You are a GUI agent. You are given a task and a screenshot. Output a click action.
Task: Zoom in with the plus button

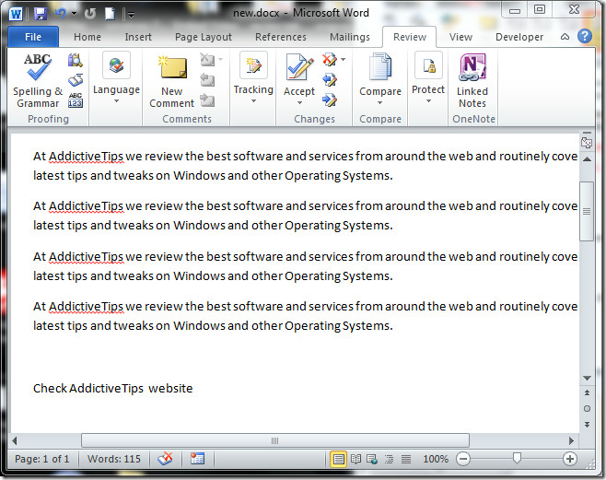click(570, 459)
